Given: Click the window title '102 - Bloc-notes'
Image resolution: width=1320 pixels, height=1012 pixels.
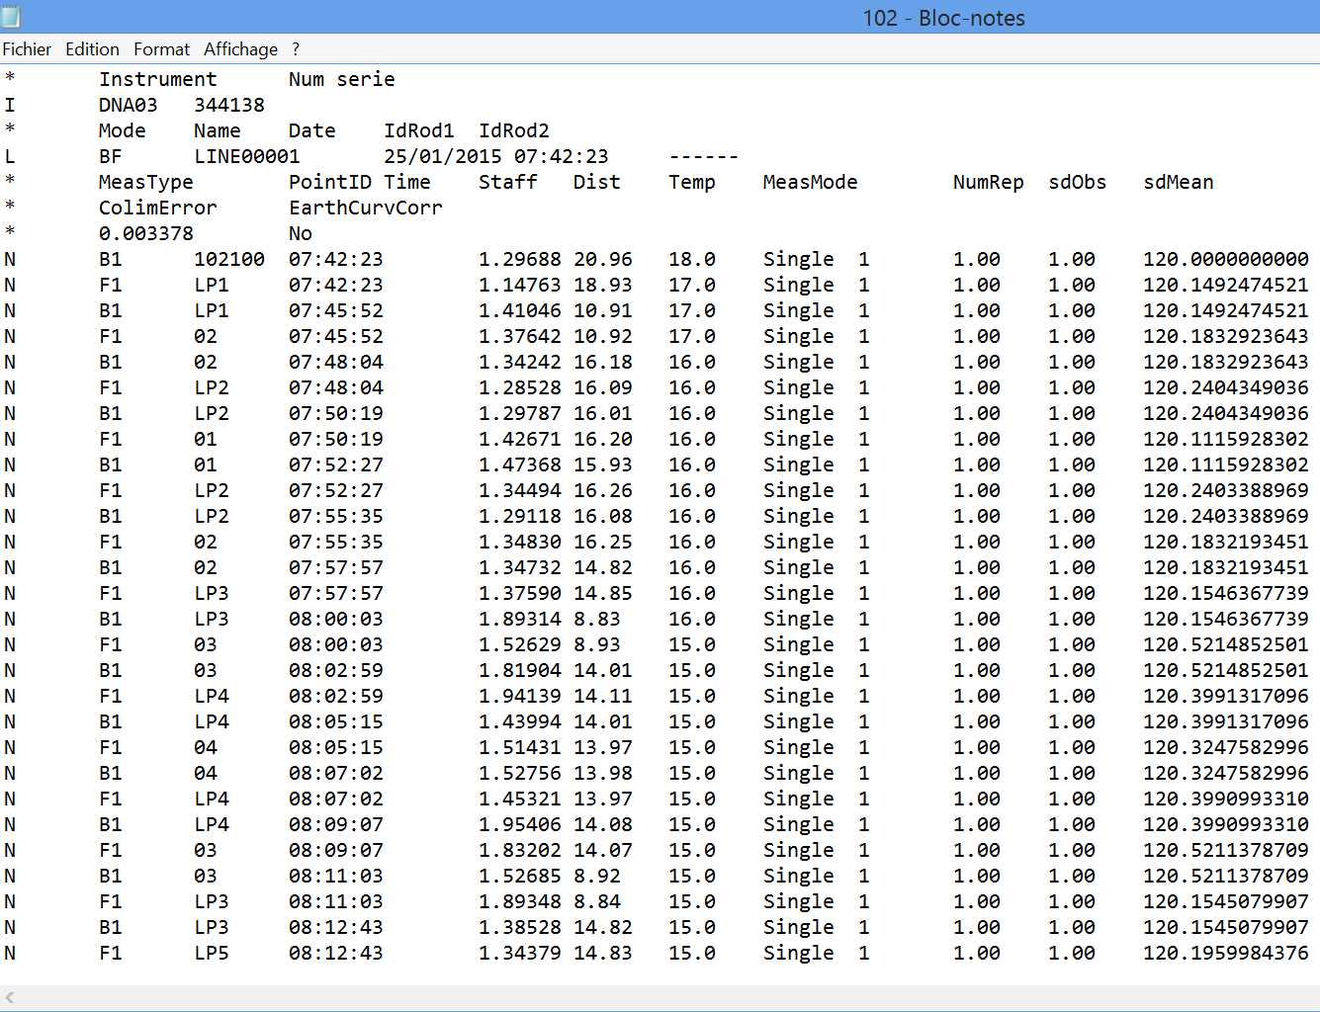Looking at the screenshot, I should click(943, 18).
